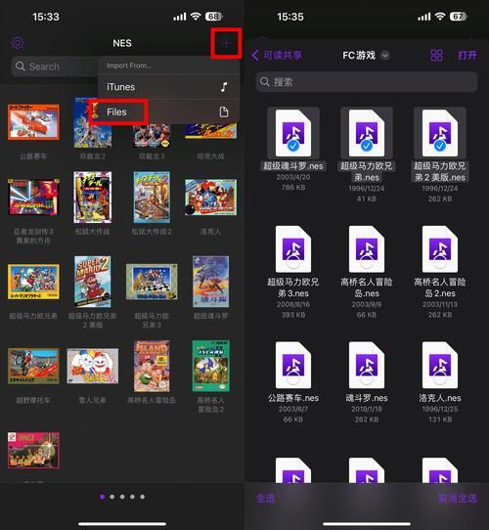489x530 pixels.
Task: Check the 公路赛车.nes selection circle
Action: click(293, 378)
